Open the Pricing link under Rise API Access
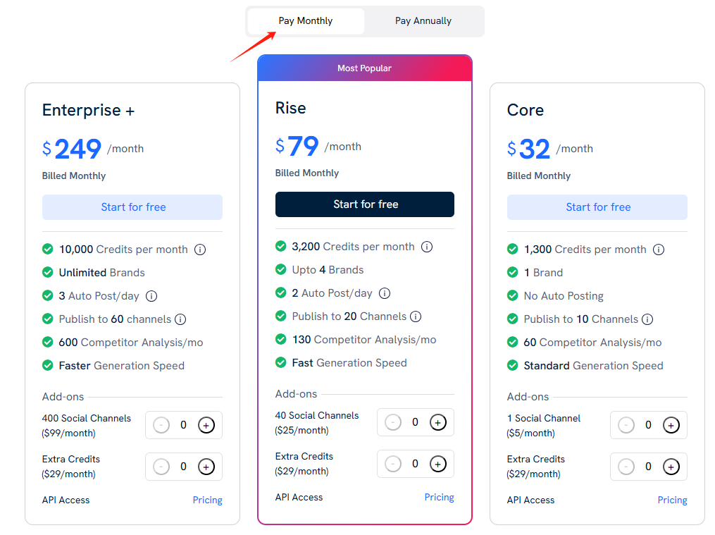 [439, 497]
